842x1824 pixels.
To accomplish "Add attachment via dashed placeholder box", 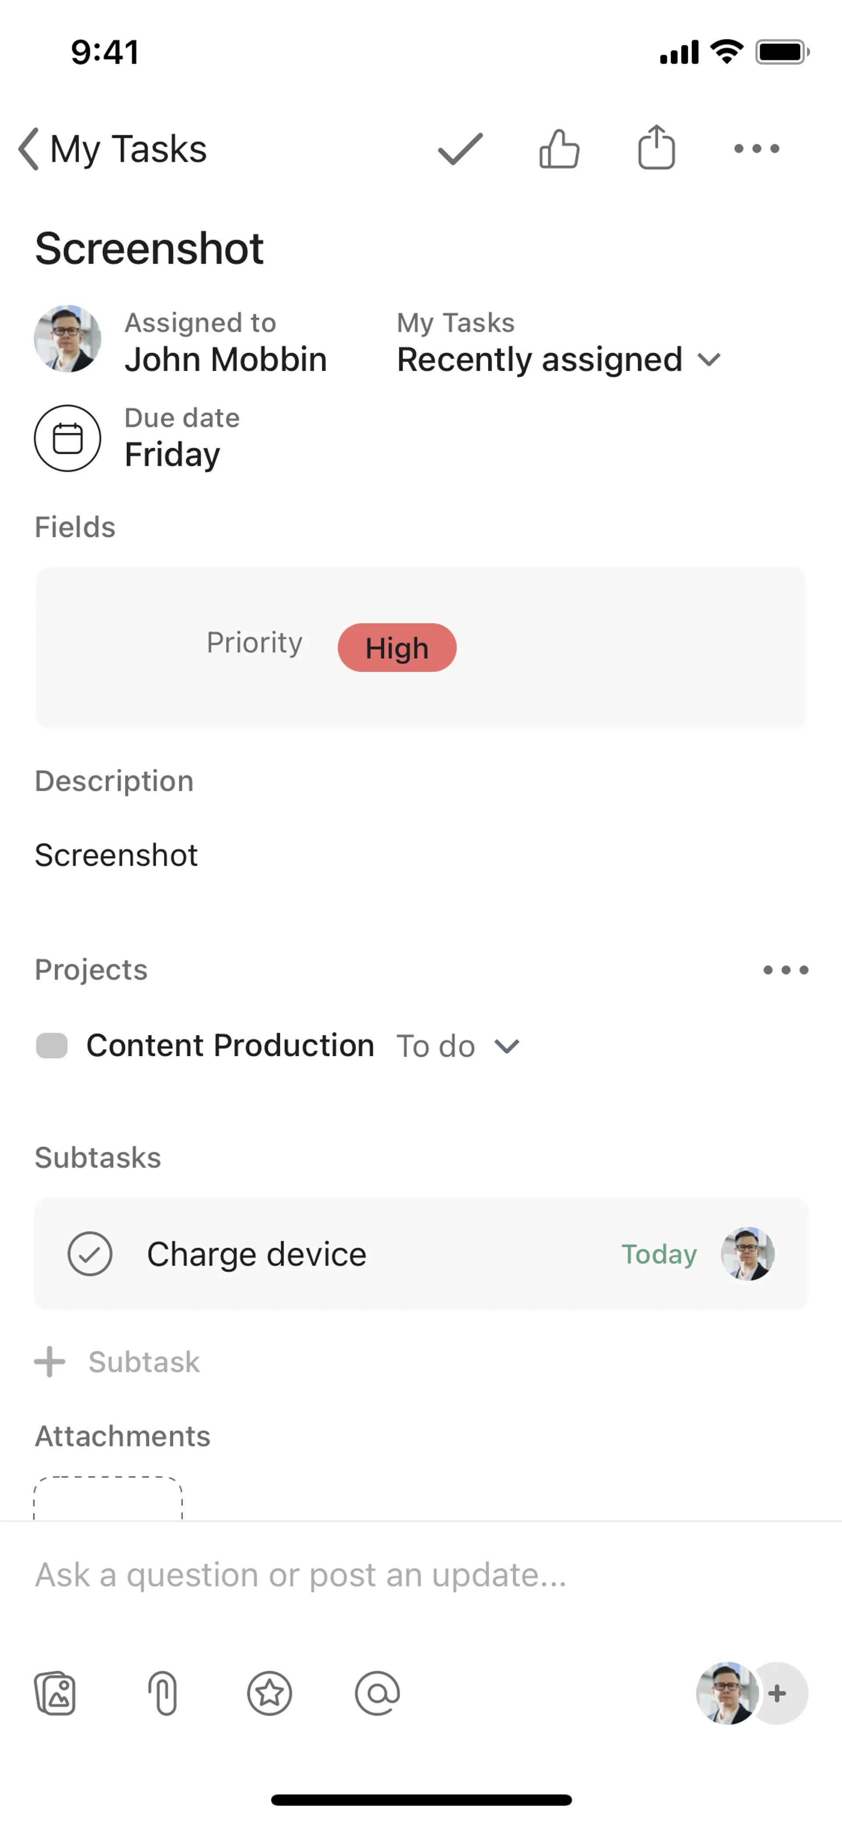I will [108, 1498].
